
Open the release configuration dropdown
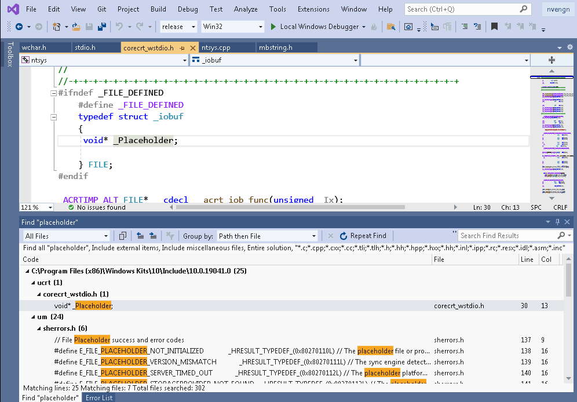pyautogui.click(x=178, y=27)
